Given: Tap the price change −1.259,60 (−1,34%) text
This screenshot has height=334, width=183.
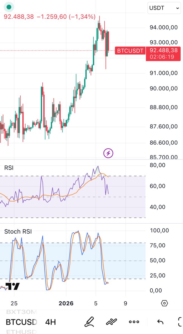Looking at the screenshot, I should coord(66,17).
